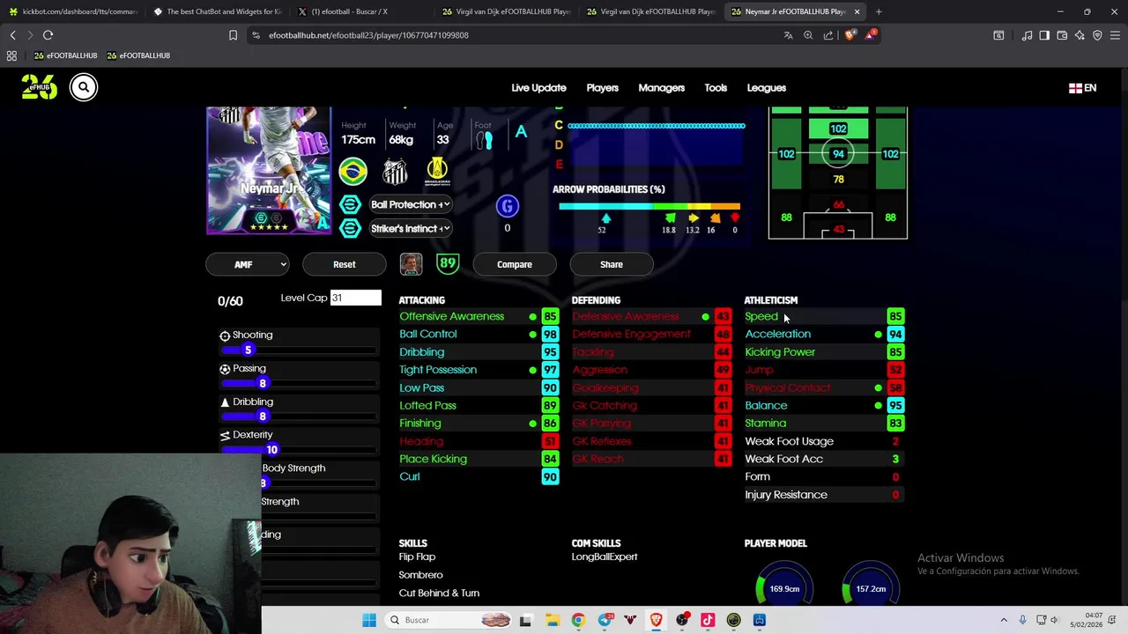Open the Leagues menu

click(767, 88)
